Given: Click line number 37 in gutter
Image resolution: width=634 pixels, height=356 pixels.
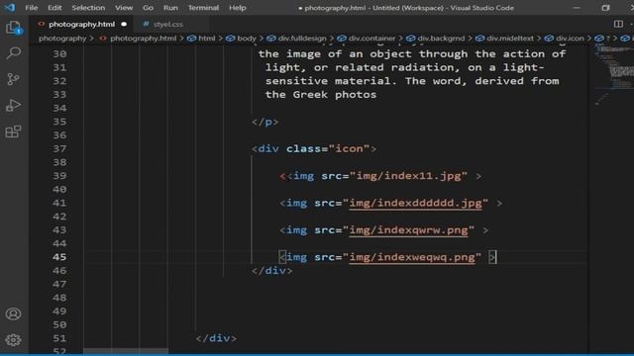Looking at the screenshot, I should point(59,149).
